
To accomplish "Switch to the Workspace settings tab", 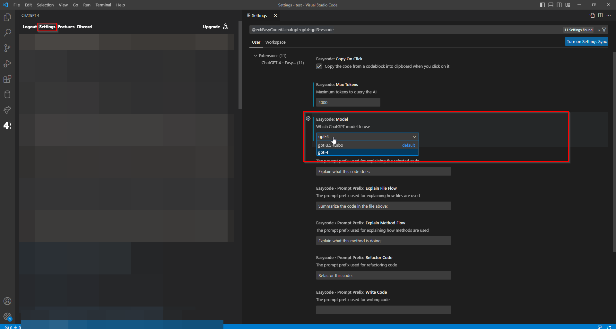I will point(275,42).
